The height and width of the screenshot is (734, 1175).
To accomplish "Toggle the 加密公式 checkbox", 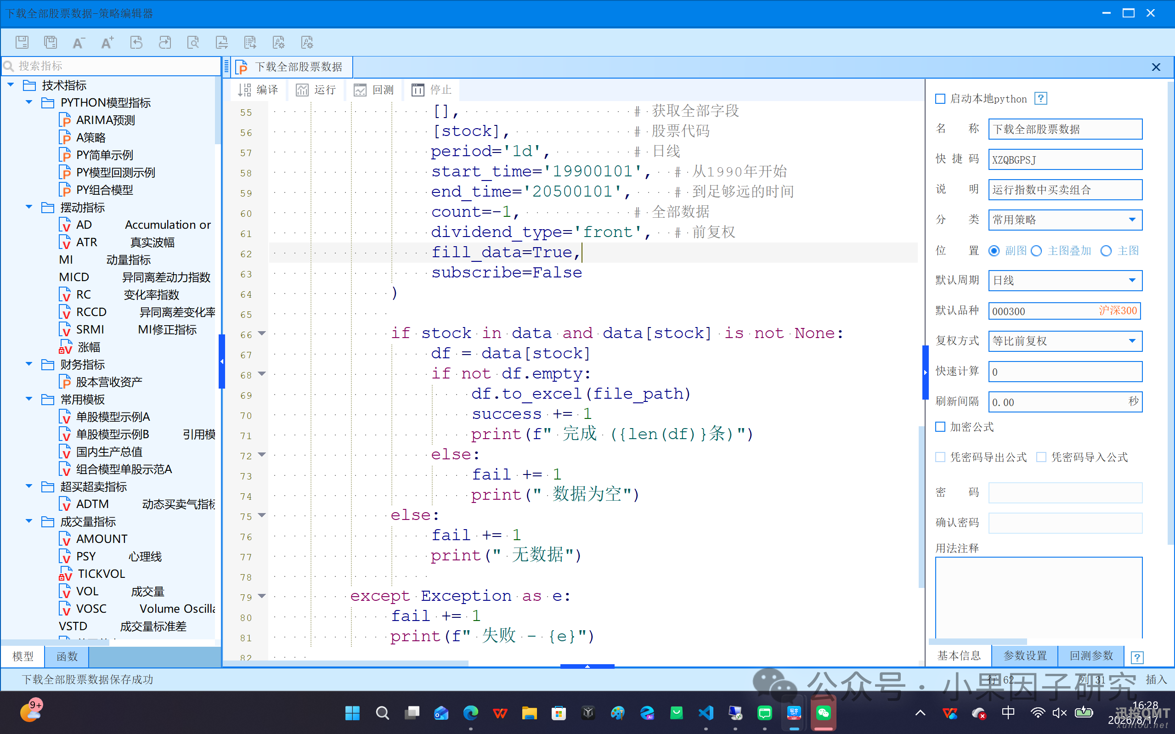I will (940, 427).
